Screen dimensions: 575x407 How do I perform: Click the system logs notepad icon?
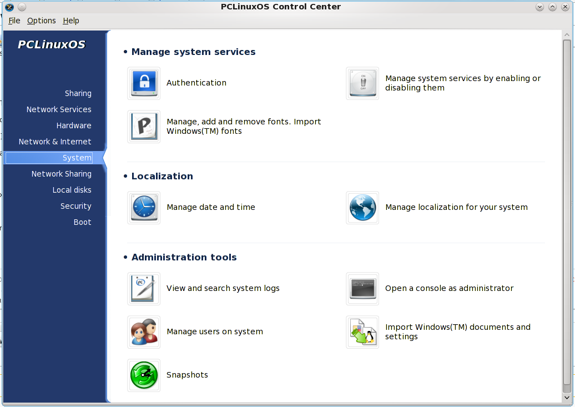click(144, 289)
